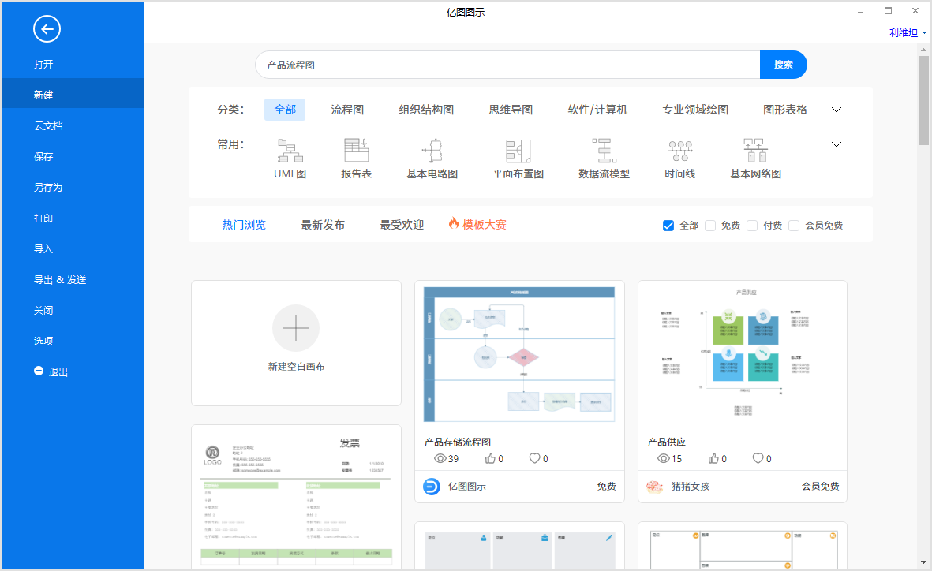Select the 全部 category filter
Image resolution: width=932 pixels, height=571 pixels.
[x=285, y=110]
